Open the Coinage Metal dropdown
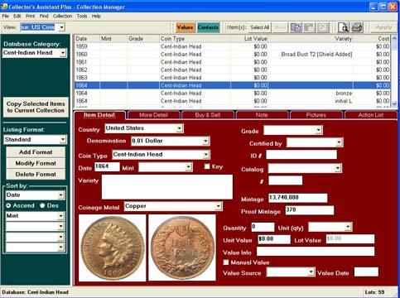 [218, 206]
